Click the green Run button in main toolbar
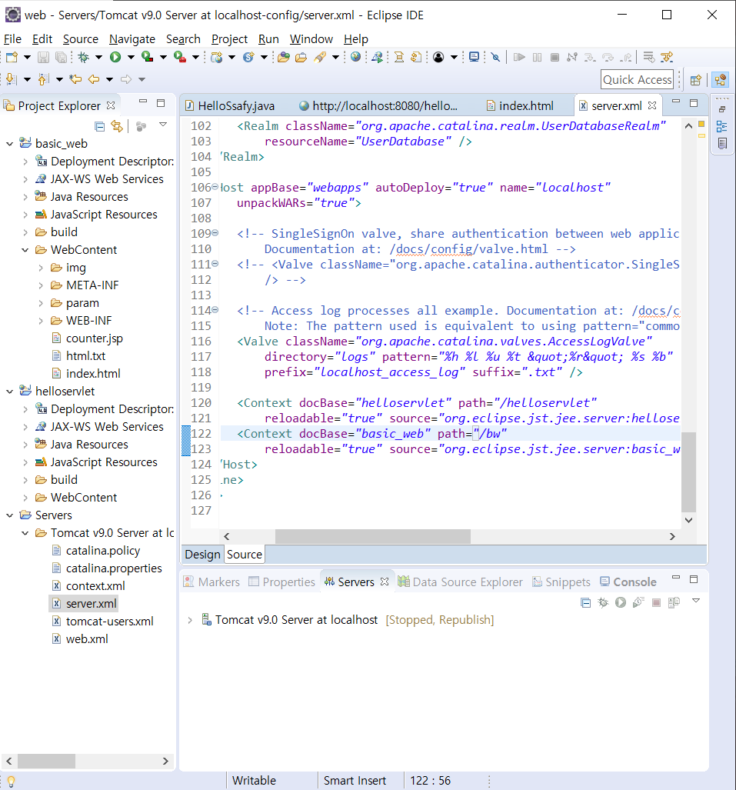Screen dimensions: 736x790 click(115, 57)
